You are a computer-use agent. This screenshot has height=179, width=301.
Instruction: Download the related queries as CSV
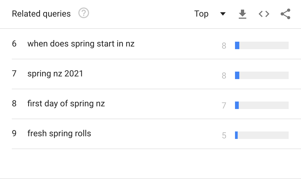(243, 14)
